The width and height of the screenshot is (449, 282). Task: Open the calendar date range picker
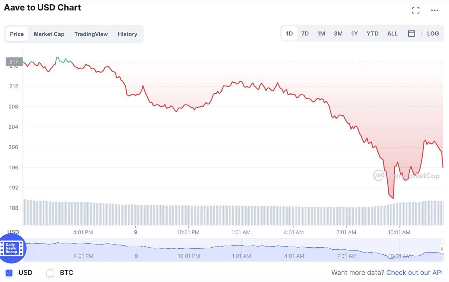411,34
